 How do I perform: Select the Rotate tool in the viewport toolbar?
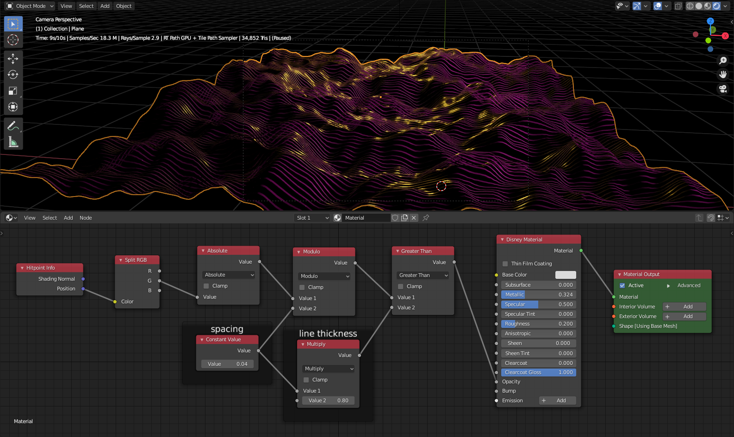tap(13, 74)
